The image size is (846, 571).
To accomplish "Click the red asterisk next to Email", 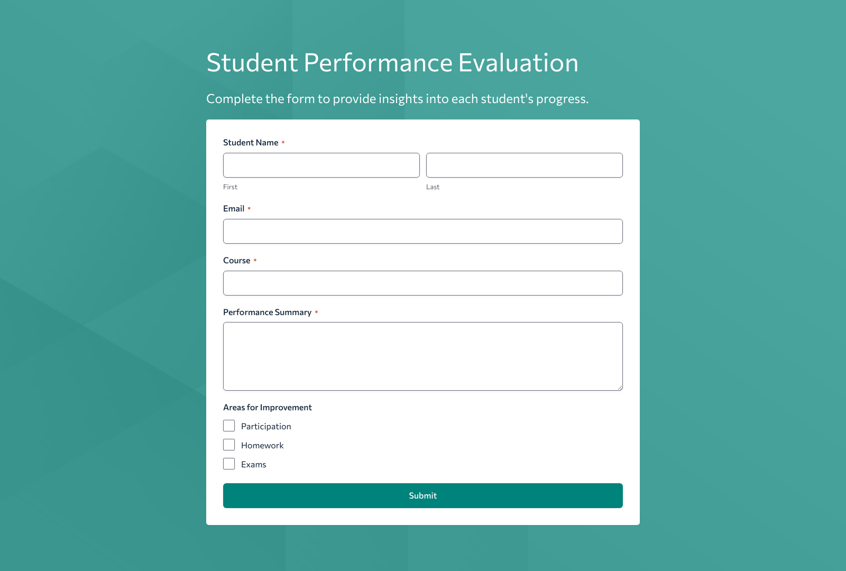I will click(x=250, y=208).
